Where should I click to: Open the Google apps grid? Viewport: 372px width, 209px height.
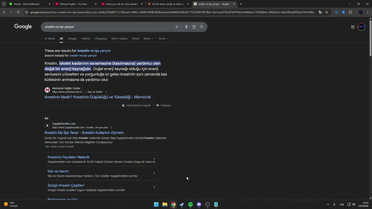click(x=353, y=27)
